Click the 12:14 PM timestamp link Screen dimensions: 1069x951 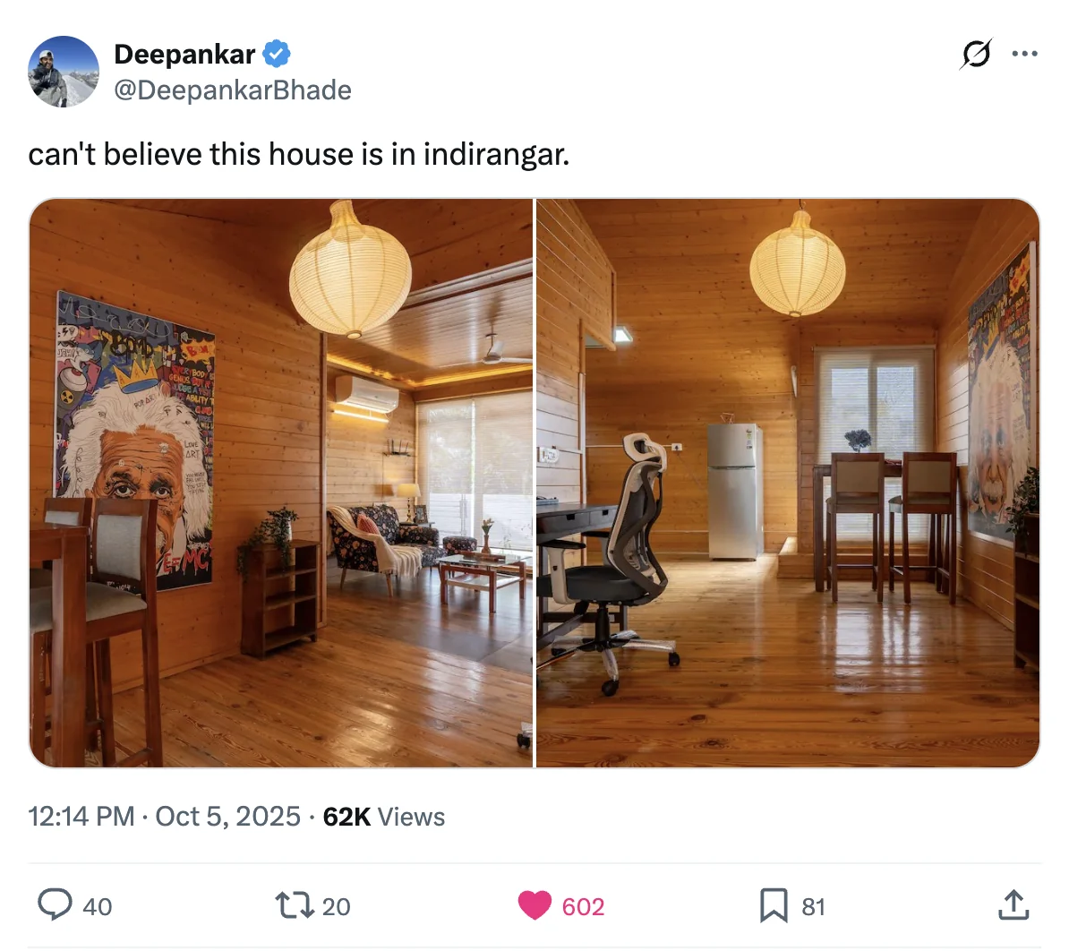tap(81, 816)
